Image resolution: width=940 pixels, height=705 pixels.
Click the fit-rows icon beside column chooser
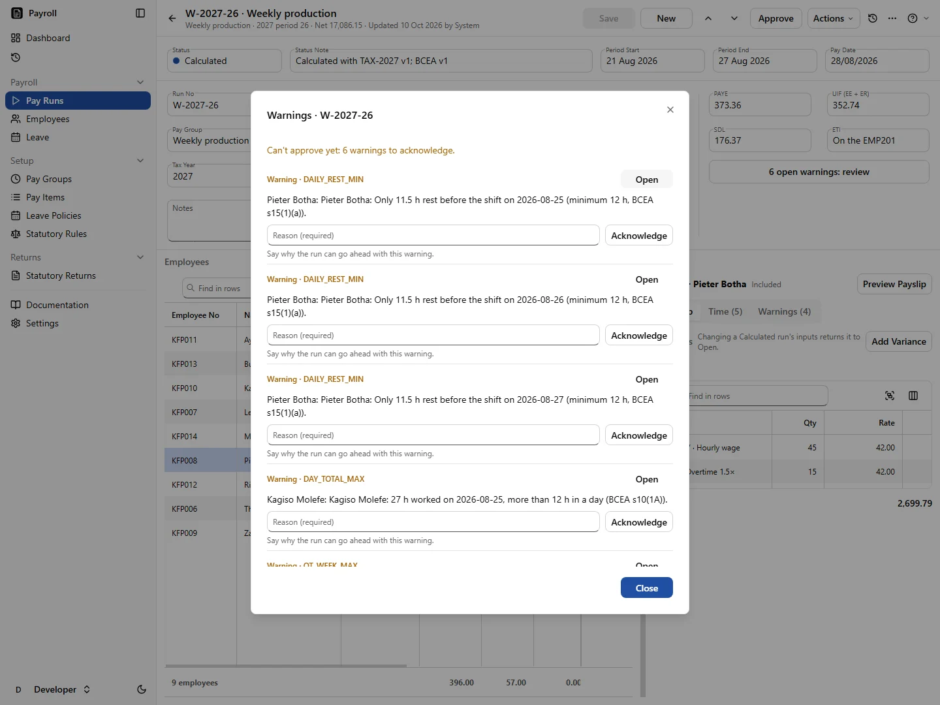coord(890,396)
